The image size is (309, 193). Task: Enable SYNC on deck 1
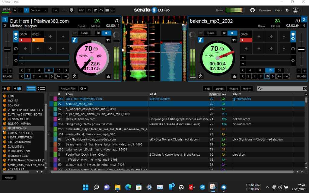pyautogui.click(x=84, y=33)
